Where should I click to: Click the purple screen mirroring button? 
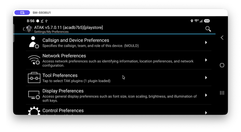pyautogui.click(x=22, y=12)
